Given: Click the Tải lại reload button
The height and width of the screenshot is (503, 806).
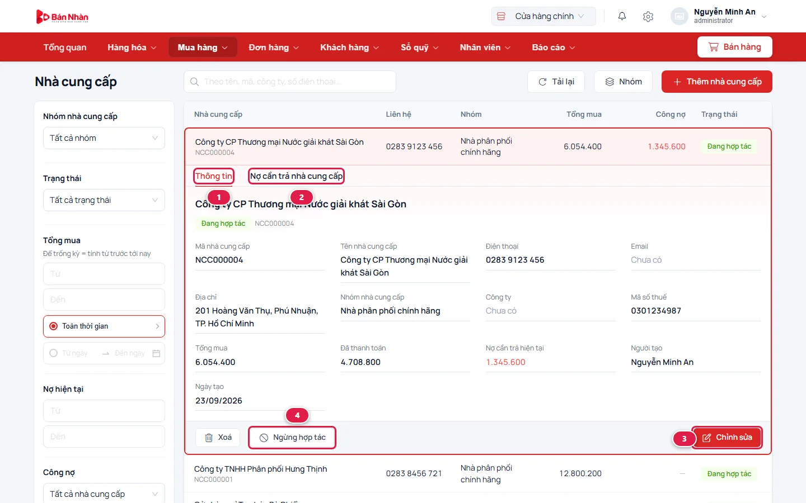Looking at the screenshot, I should [x=556, y=82].
